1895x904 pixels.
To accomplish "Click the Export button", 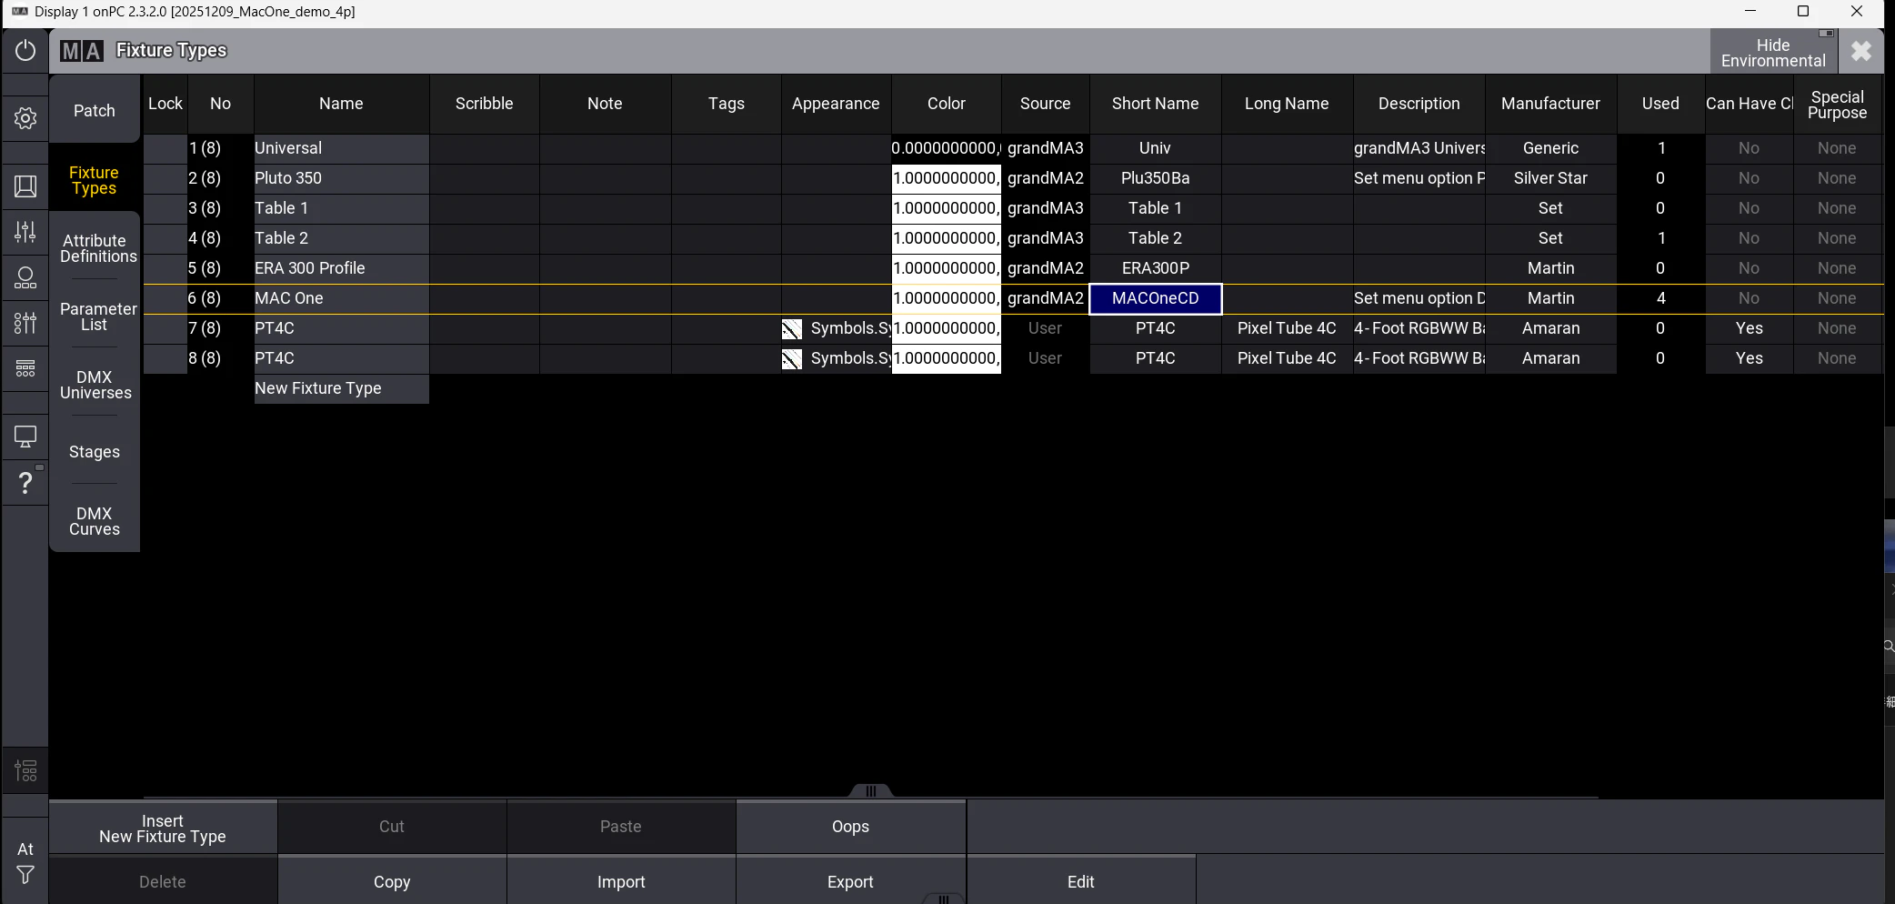I will [x=850, y=881].
